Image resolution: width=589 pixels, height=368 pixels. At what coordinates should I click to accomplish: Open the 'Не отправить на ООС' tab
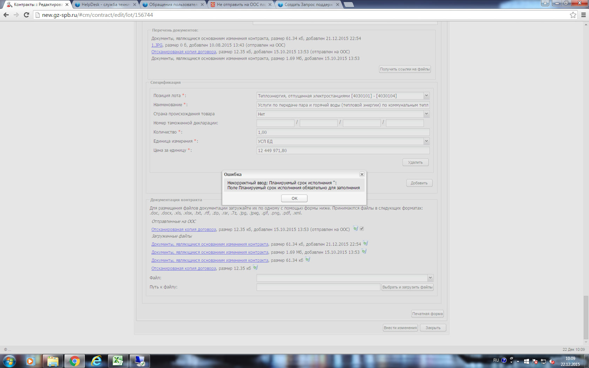[241, 5]
